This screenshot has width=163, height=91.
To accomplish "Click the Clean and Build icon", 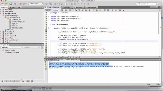I will pyautogui.click(x=51, y=4).
